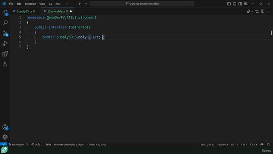The image size is (273, 154).
Task: Open the Extensions view
Action: coord(5,54)
